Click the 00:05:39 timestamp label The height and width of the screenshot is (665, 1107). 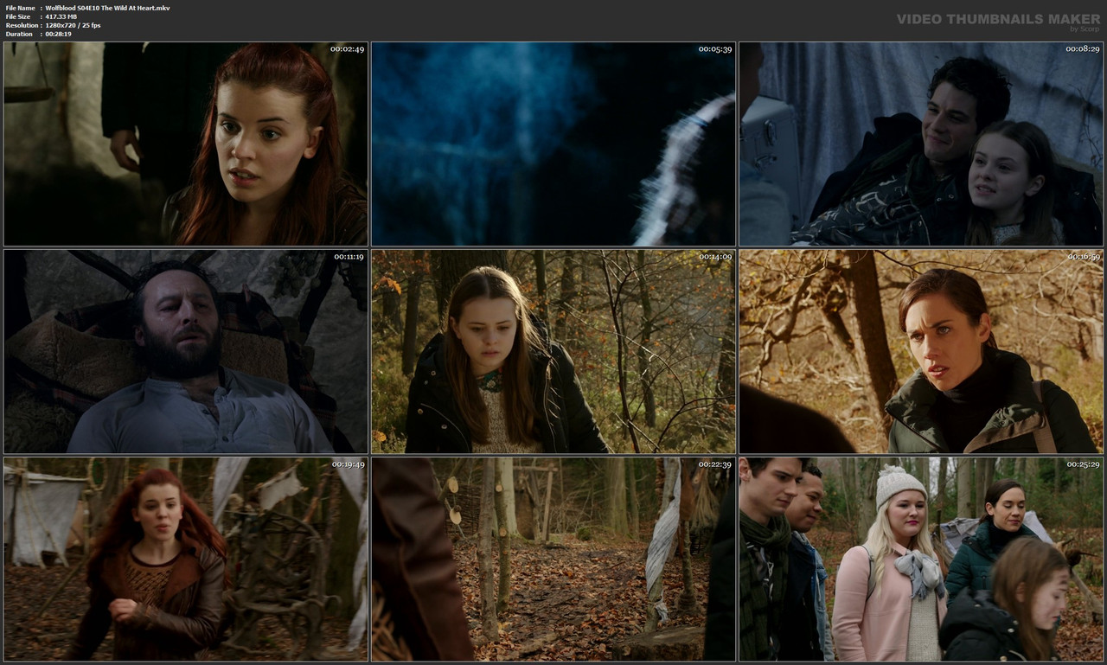tap(715, 49)
